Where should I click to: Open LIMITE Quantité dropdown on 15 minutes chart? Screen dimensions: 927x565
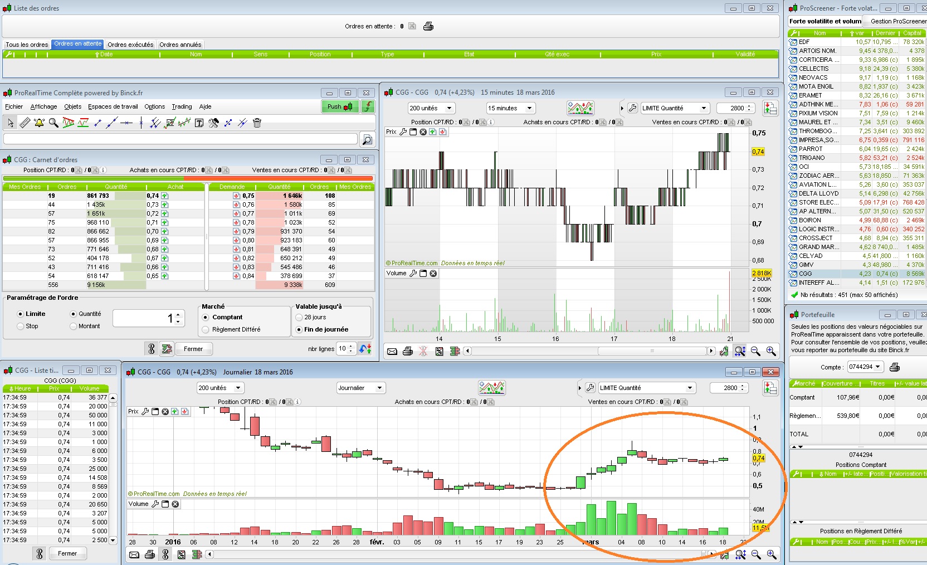tap(675, 108)
